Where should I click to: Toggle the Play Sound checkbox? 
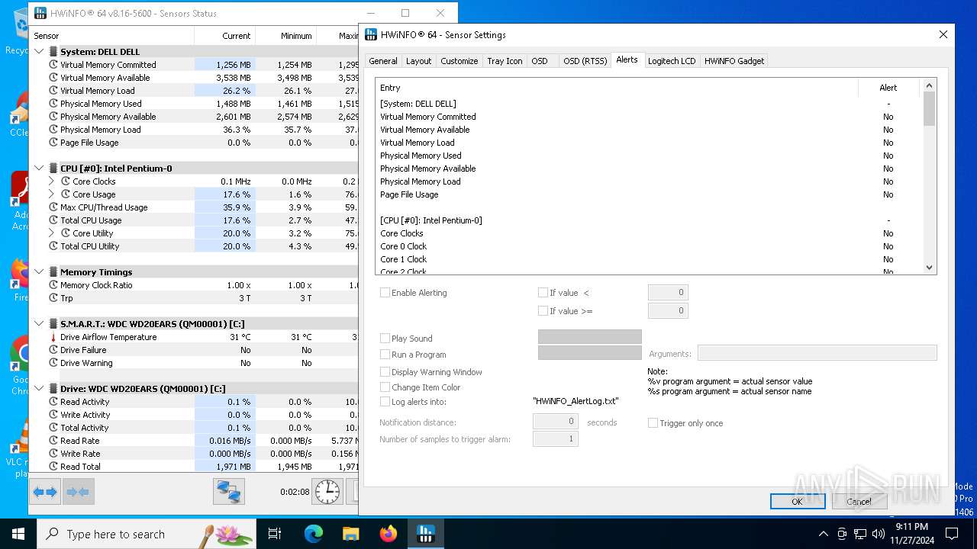coord(385,339)
